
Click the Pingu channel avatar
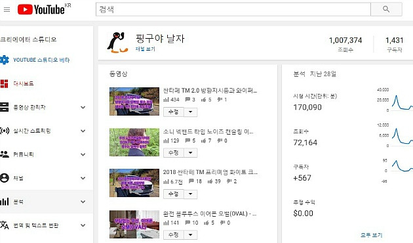click(x=117, y=42)
